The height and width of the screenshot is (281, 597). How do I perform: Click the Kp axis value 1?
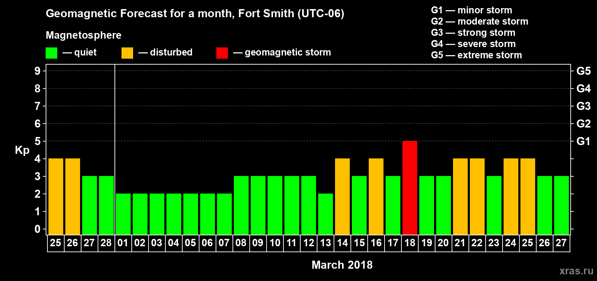(x=38, y=211)
